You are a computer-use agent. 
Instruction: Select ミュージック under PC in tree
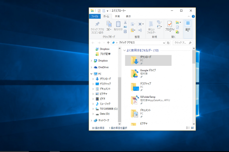coord(103,104)
